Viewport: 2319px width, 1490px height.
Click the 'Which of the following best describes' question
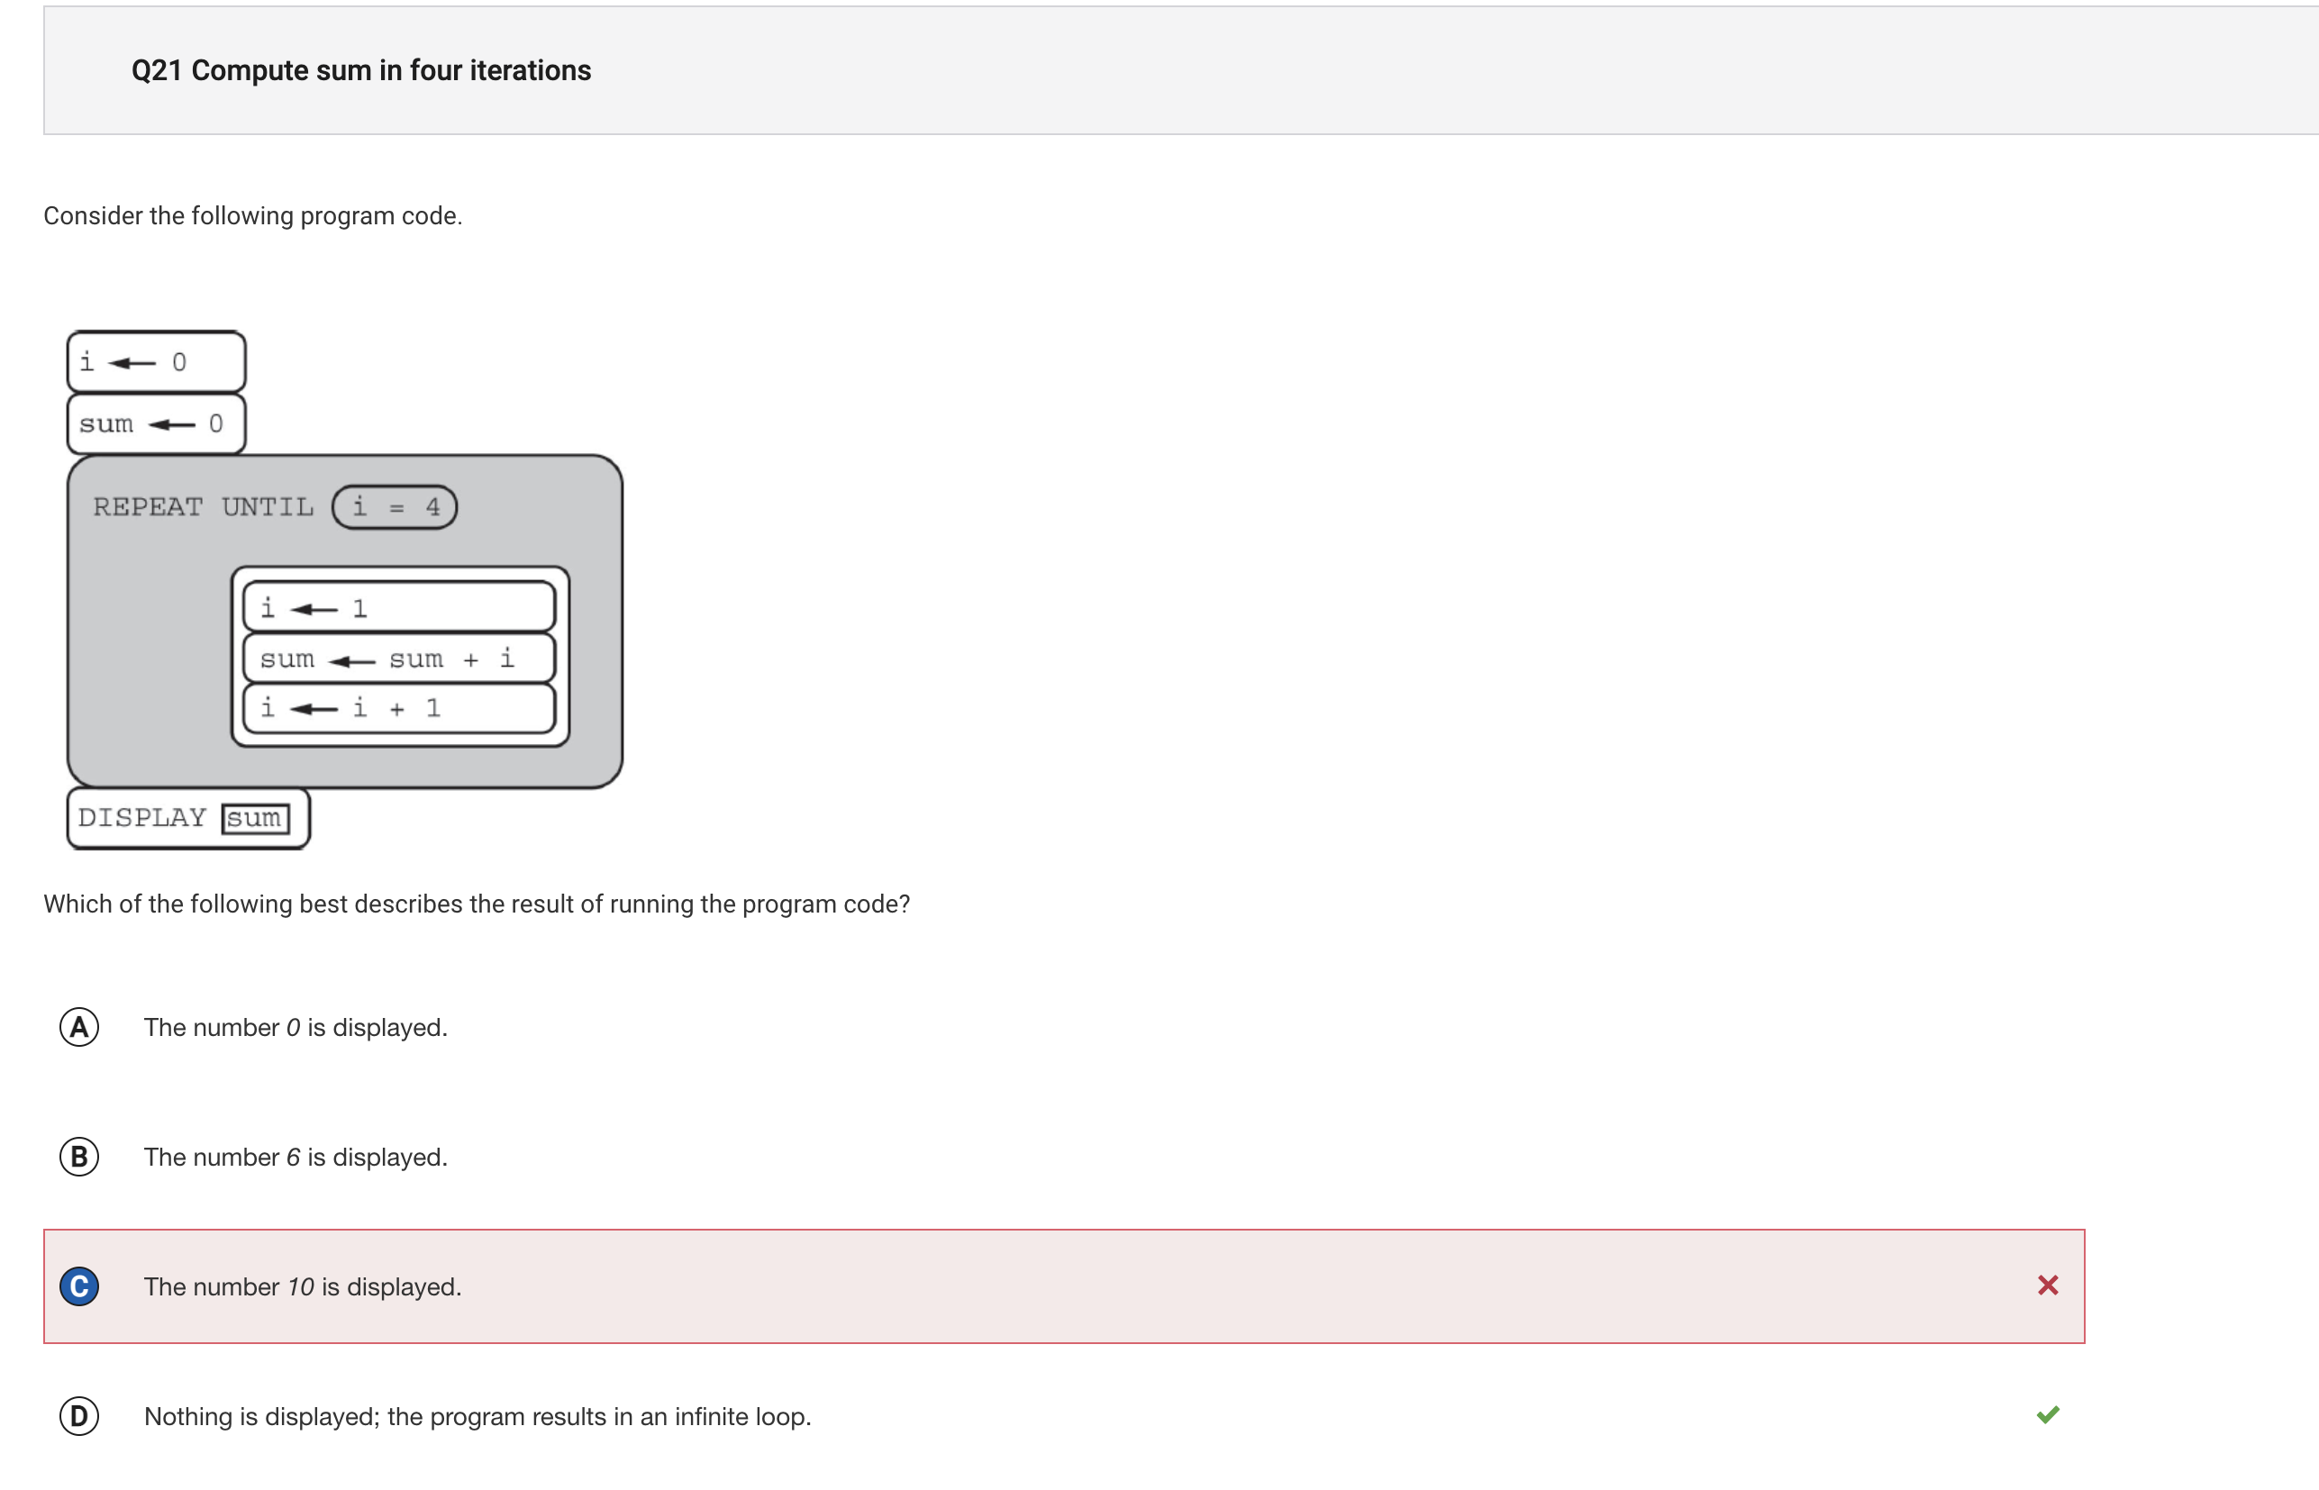click(x=477, y=904)
